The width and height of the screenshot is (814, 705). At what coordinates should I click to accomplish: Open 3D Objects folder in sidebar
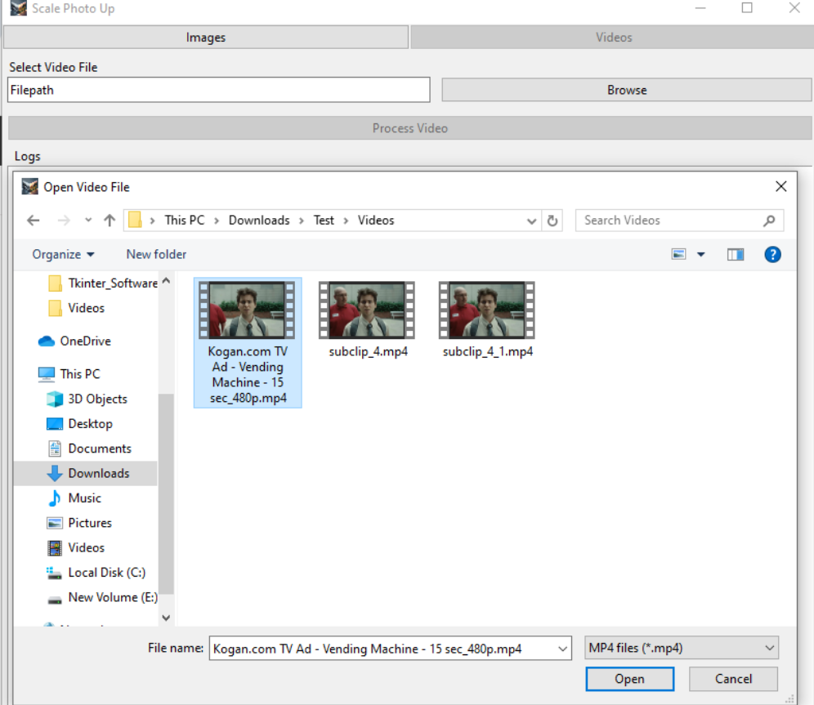point(97,399)
